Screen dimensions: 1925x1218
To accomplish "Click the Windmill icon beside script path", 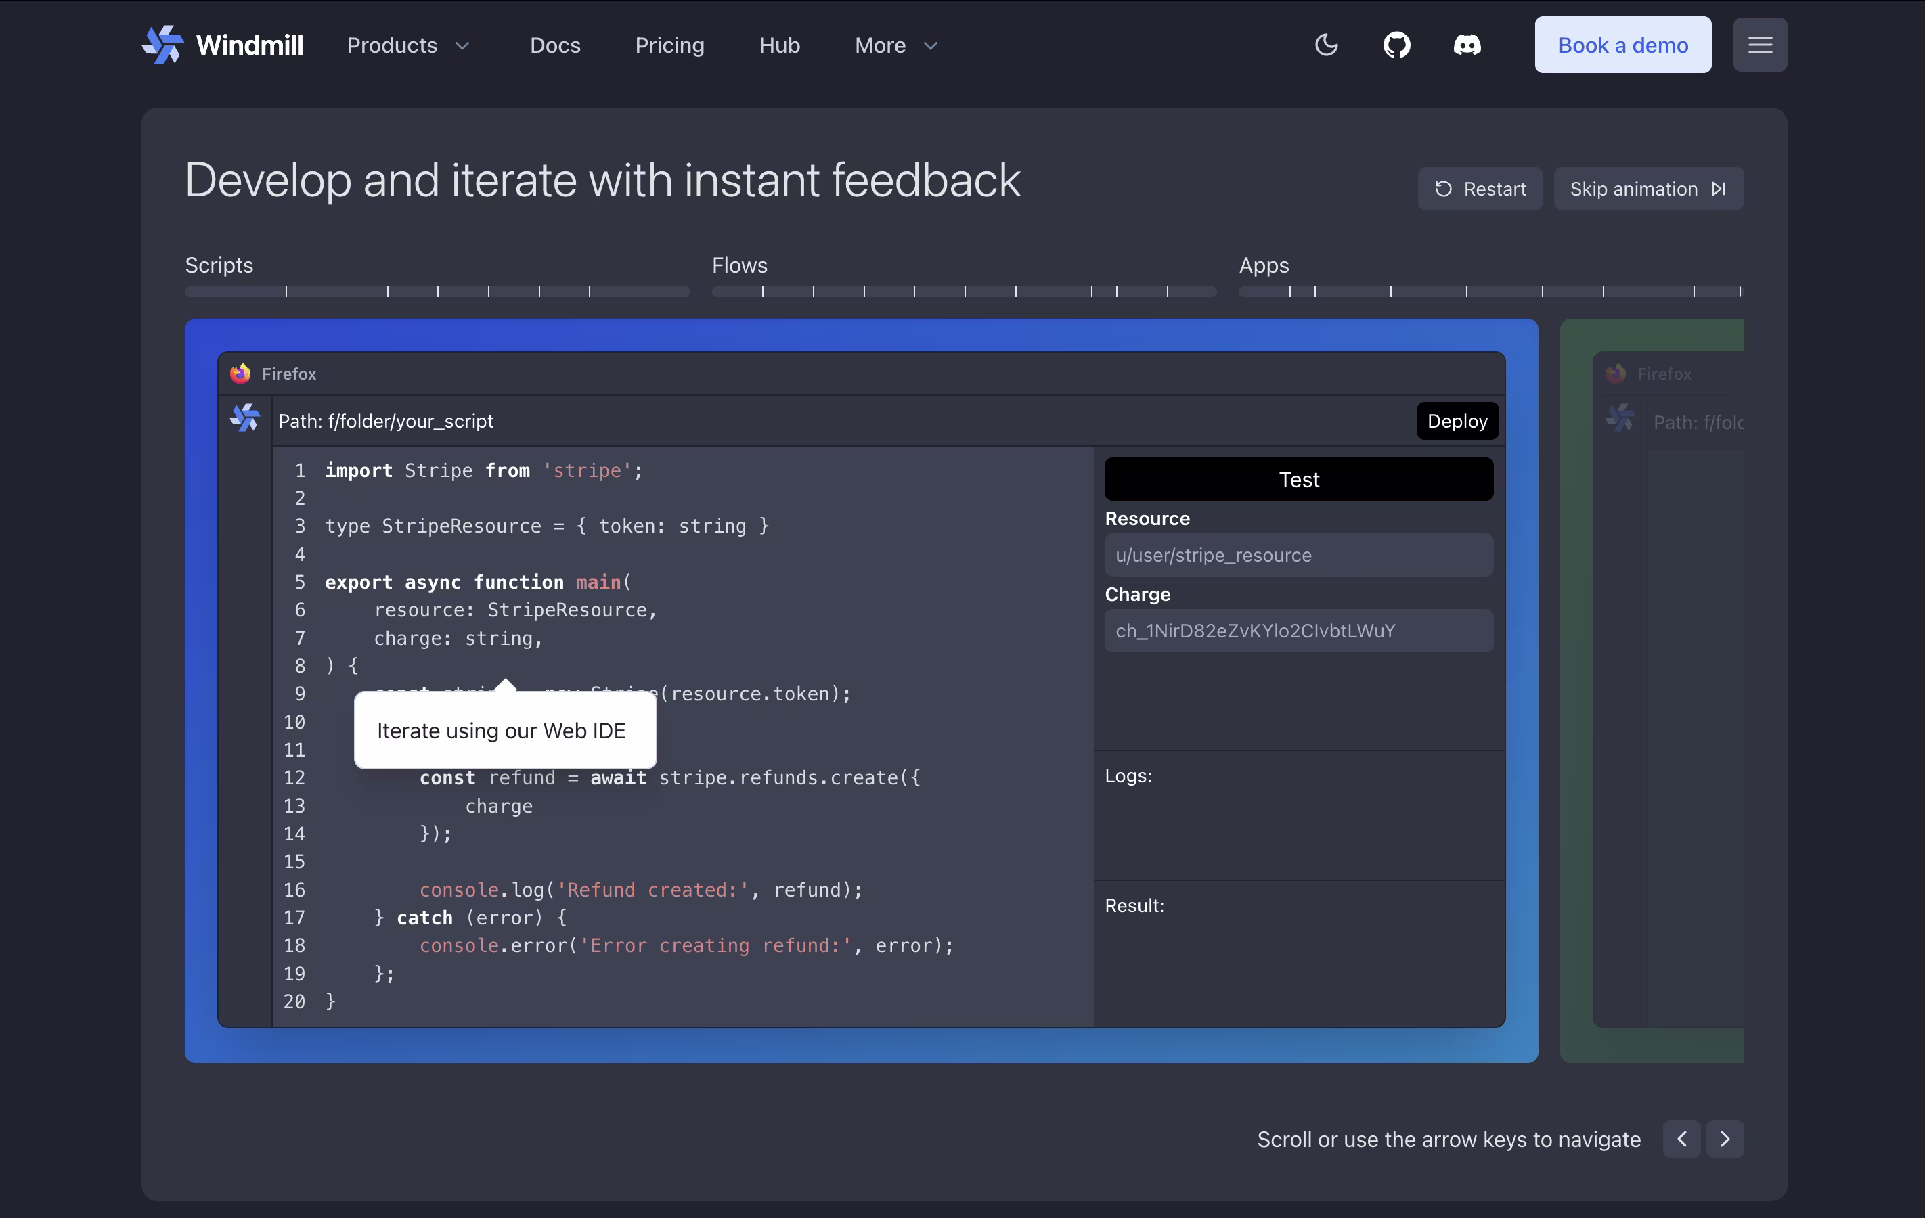I will [x=246, y=418].
